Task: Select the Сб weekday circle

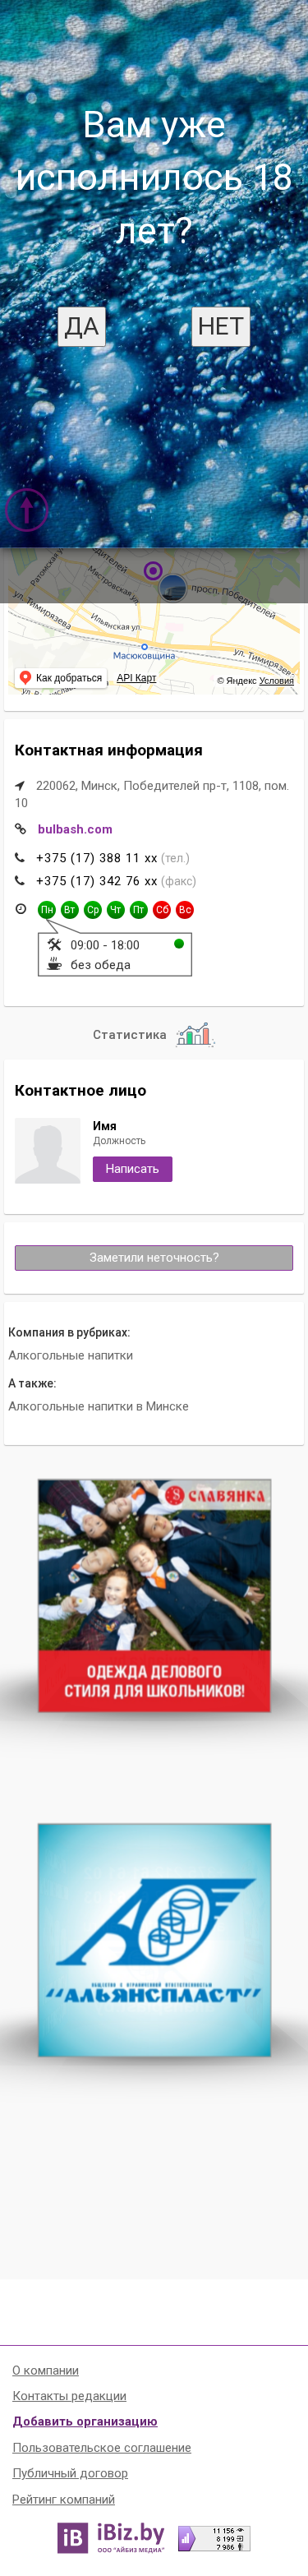Action: 162,910
